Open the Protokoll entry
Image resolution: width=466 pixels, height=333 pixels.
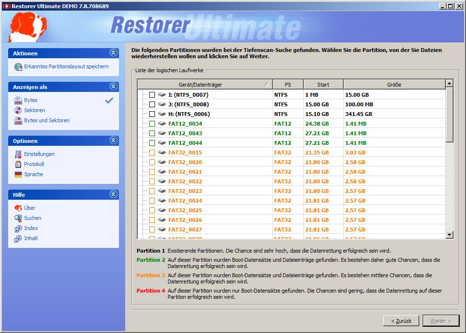34,164
